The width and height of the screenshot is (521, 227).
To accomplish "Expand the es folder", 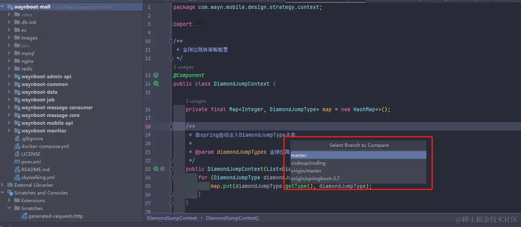I will tap(9, 30).
